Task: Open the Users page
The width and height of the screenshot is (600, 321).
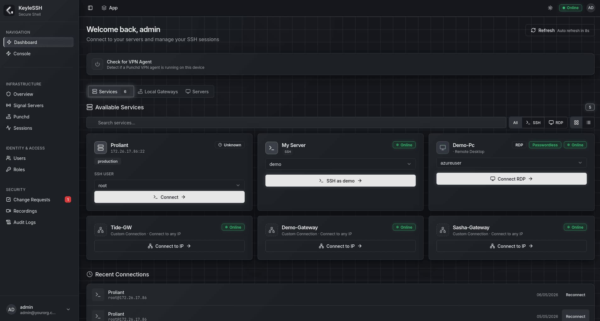Action: [39, 158]
